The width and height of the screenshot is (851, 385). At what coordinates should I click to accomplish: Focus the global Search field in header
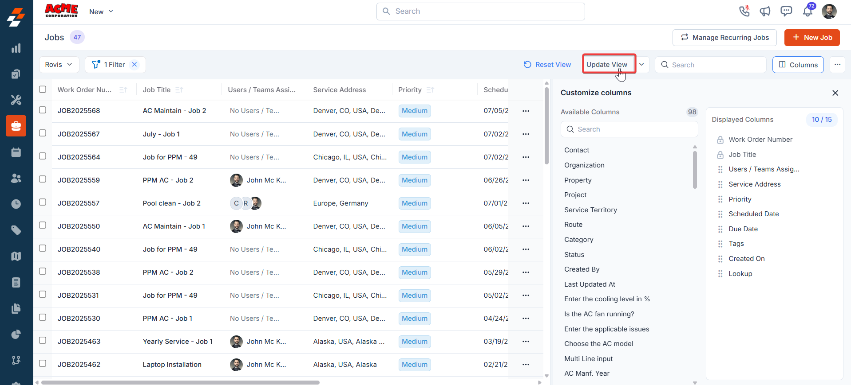[x=481, y=12]
